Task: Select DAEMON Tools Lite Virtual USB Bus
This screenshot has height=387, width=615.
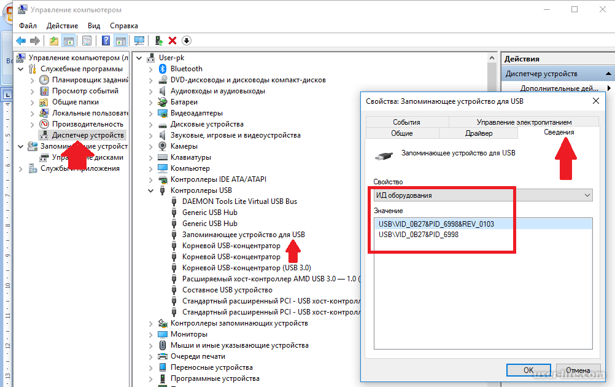Action: click(239, 201)
